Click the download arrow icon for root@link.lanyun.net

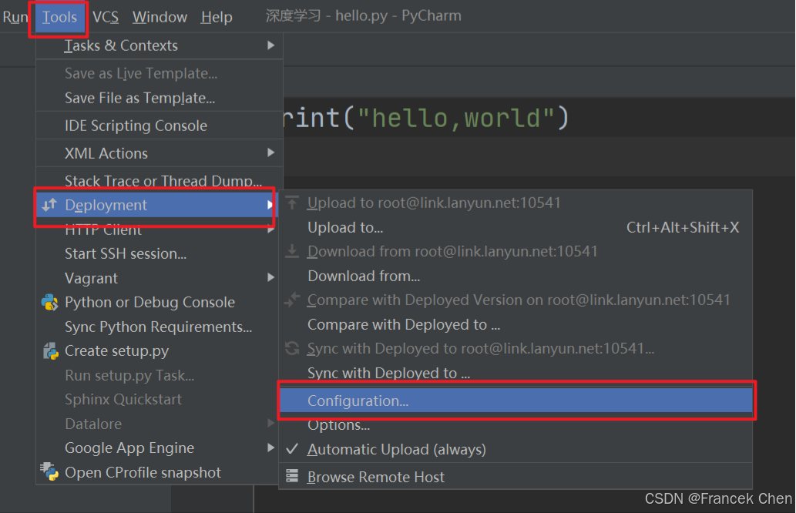pos(292,251)
